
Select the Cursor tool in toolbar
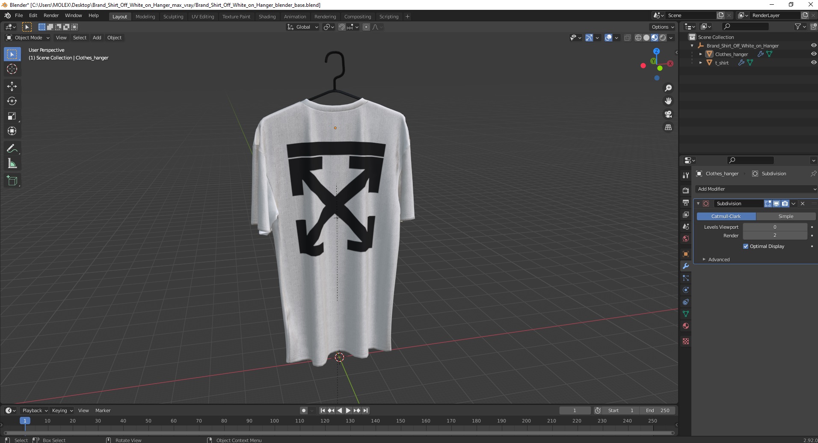12,69
